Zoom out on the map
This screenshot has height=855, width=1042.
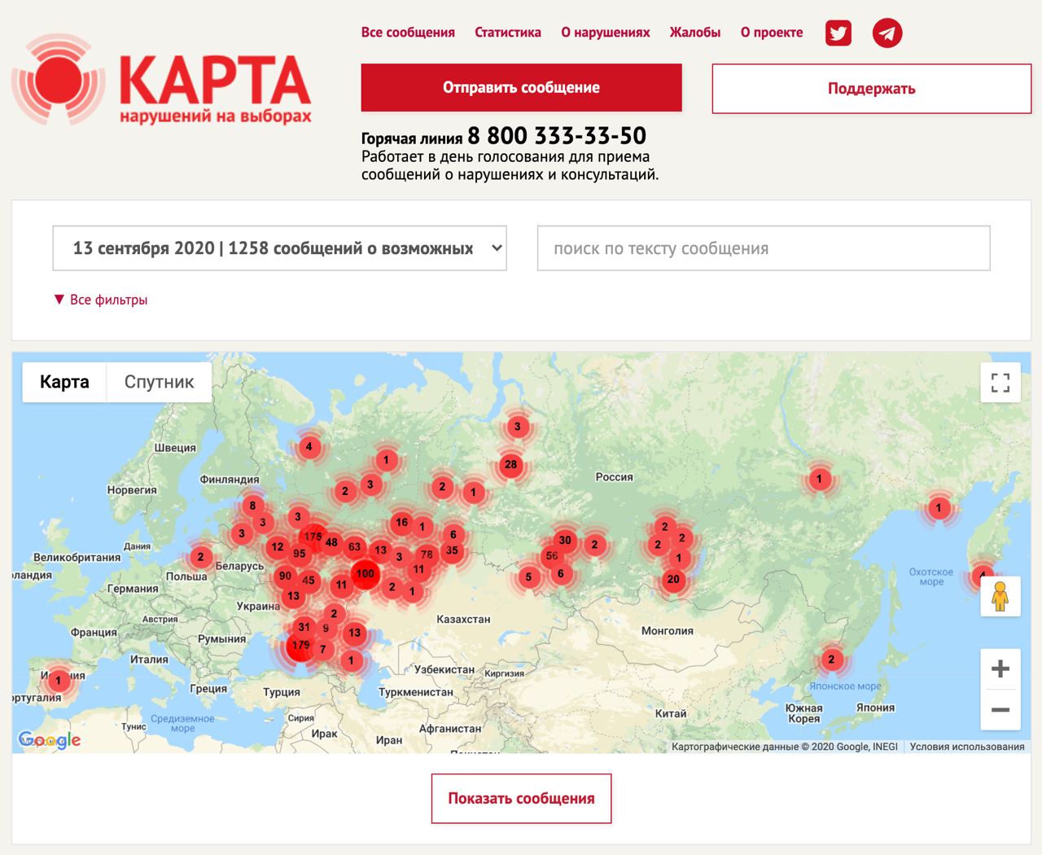pyautogui.click(x=1000, y=710)
